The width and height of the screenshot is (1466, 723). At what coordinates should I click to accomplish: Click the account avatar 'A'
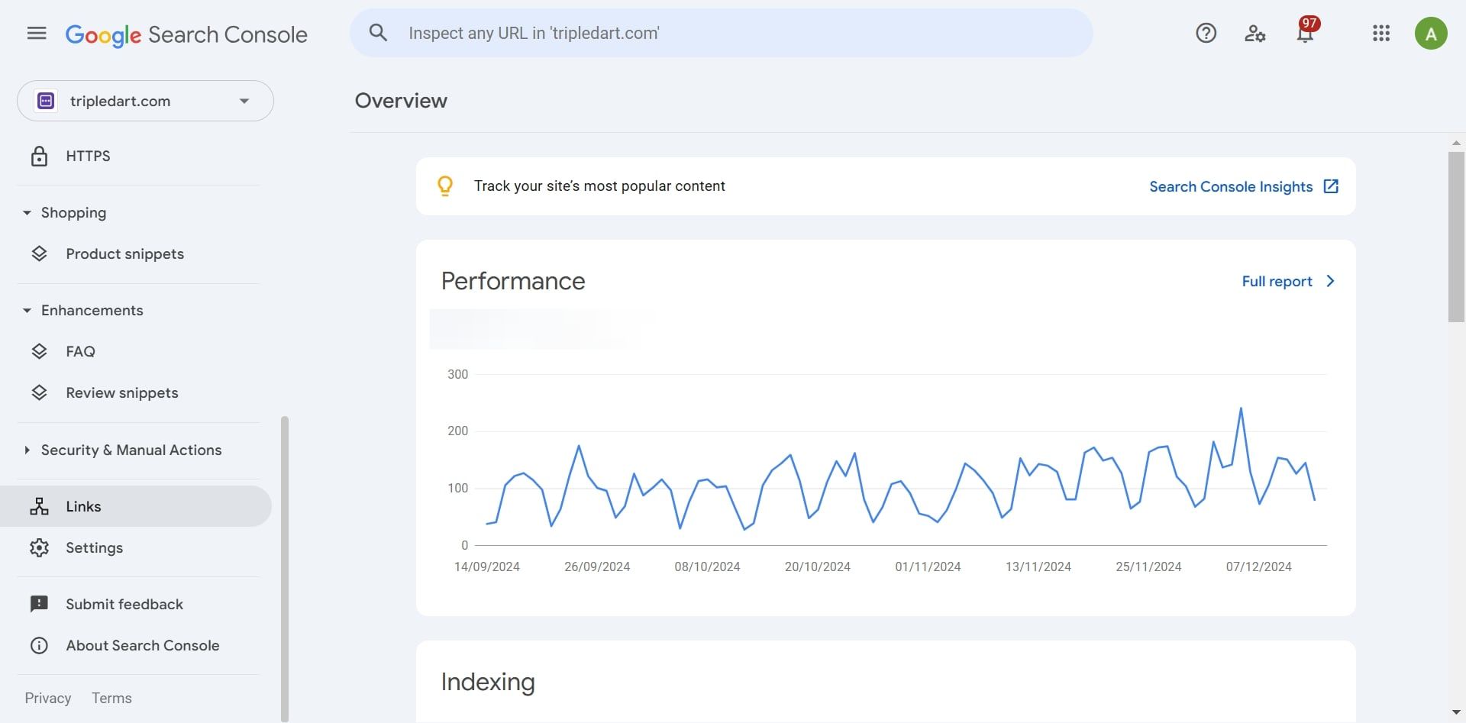click(x=1430, y=34)
